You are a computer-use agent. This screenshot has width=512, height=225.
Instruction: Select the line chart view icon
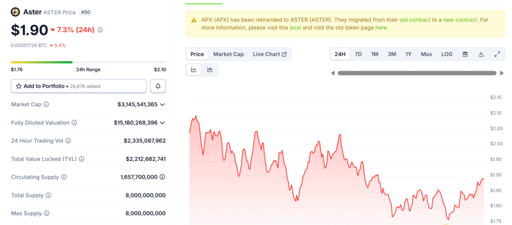point(193,70)
